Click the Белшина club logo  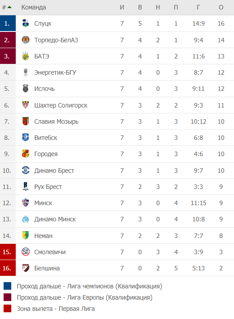pyautogui.click(x=26, y=268)
